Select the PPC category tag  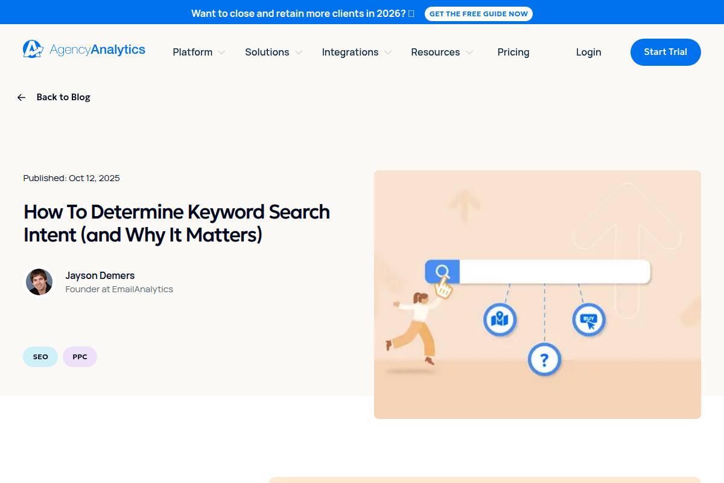[x=80, y=356]
